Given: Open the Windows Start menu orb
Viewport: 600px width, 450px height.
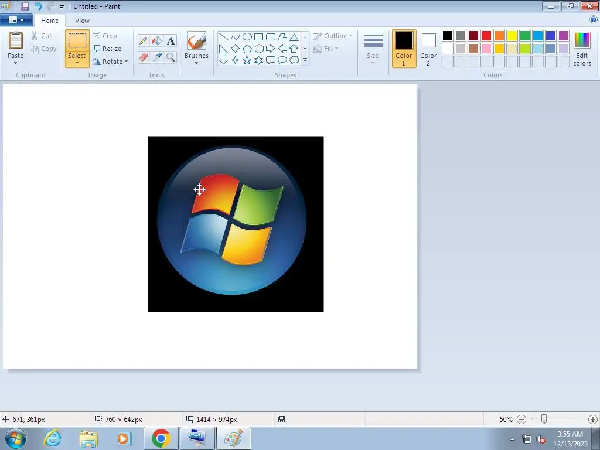Looking at the screenshot, I should (16, 438).
